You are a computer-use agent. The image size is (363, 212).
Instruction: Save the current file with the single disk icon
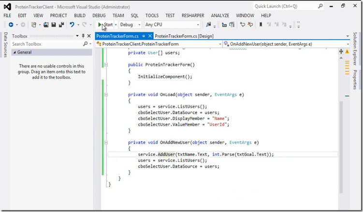(x=54, y=25)
